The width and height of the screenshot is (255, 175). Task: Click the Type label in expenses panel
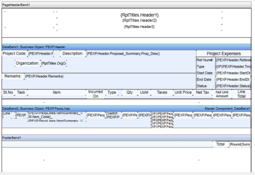pos(206,67)
